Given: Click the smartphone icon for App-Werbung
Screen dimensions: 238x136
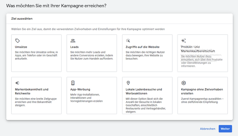Looking at the screenshot, I should pos(73,83).
